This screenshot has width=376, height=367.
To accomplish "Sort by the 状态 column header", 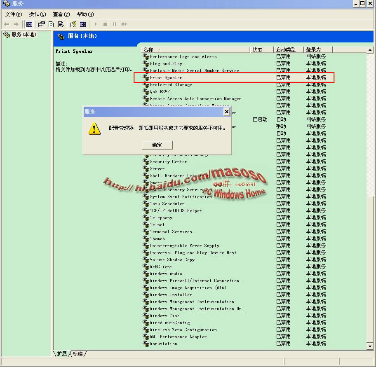I will click(x=262, y=49).
